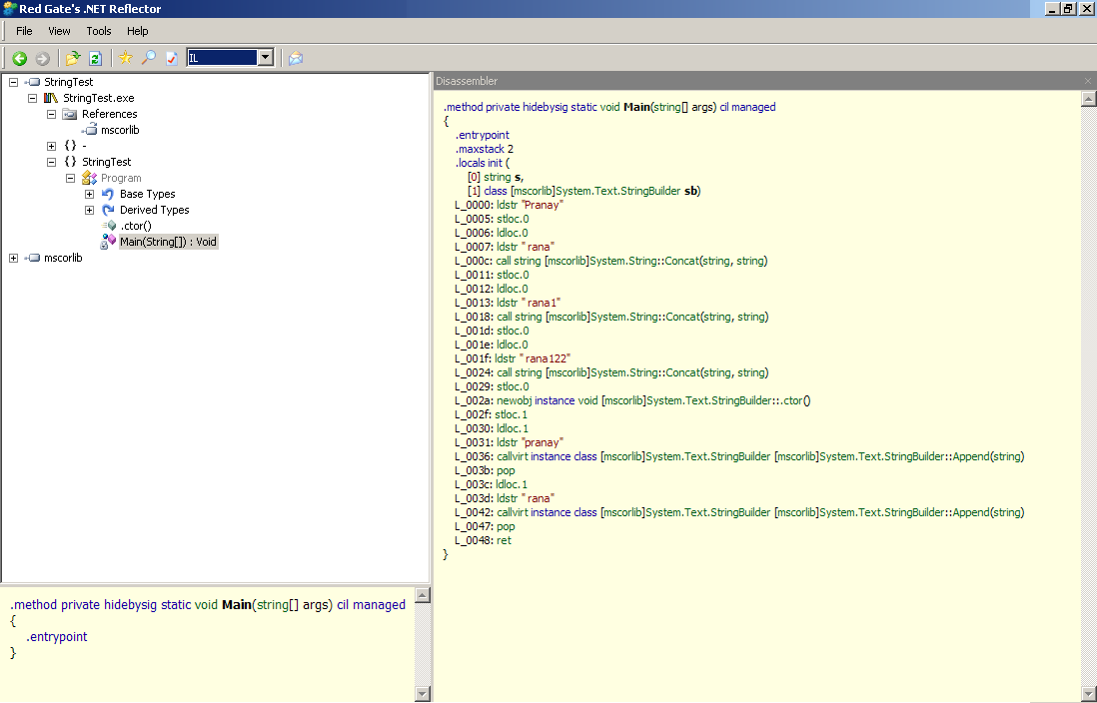Click the StringTest.exe assembly icon

click(x=51, y=98)
